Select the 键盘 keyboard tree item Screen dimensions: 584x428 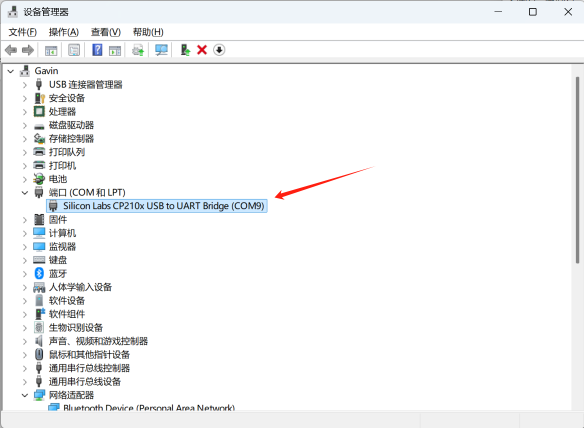pyautogui.click(x=57, y=260)
